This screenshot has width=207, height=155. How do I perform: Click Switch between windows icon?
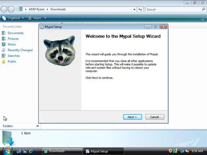(25, 151)
